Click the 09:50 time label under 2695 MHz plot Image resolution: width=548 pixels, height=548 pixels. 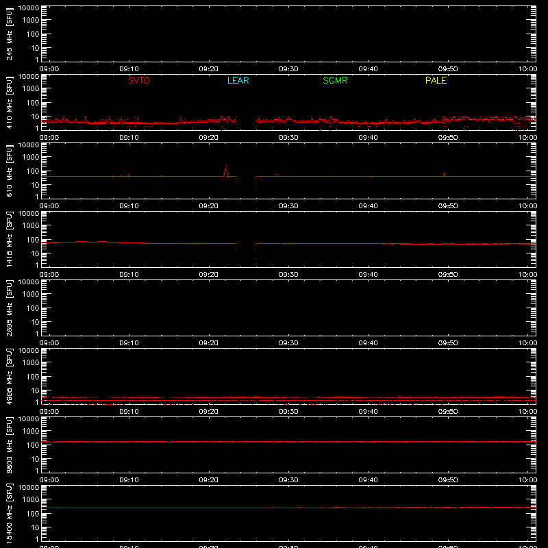point(448,343)
